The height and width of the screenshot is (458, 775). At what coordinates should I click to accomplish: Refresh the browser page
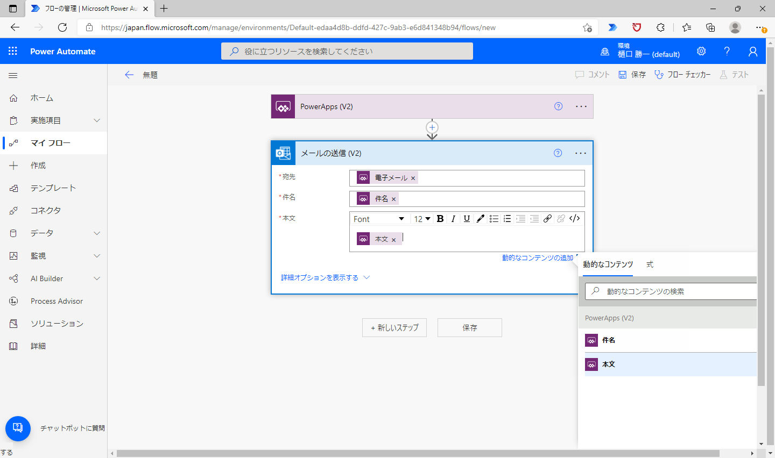pyautogui.click(x=62, y=27)
